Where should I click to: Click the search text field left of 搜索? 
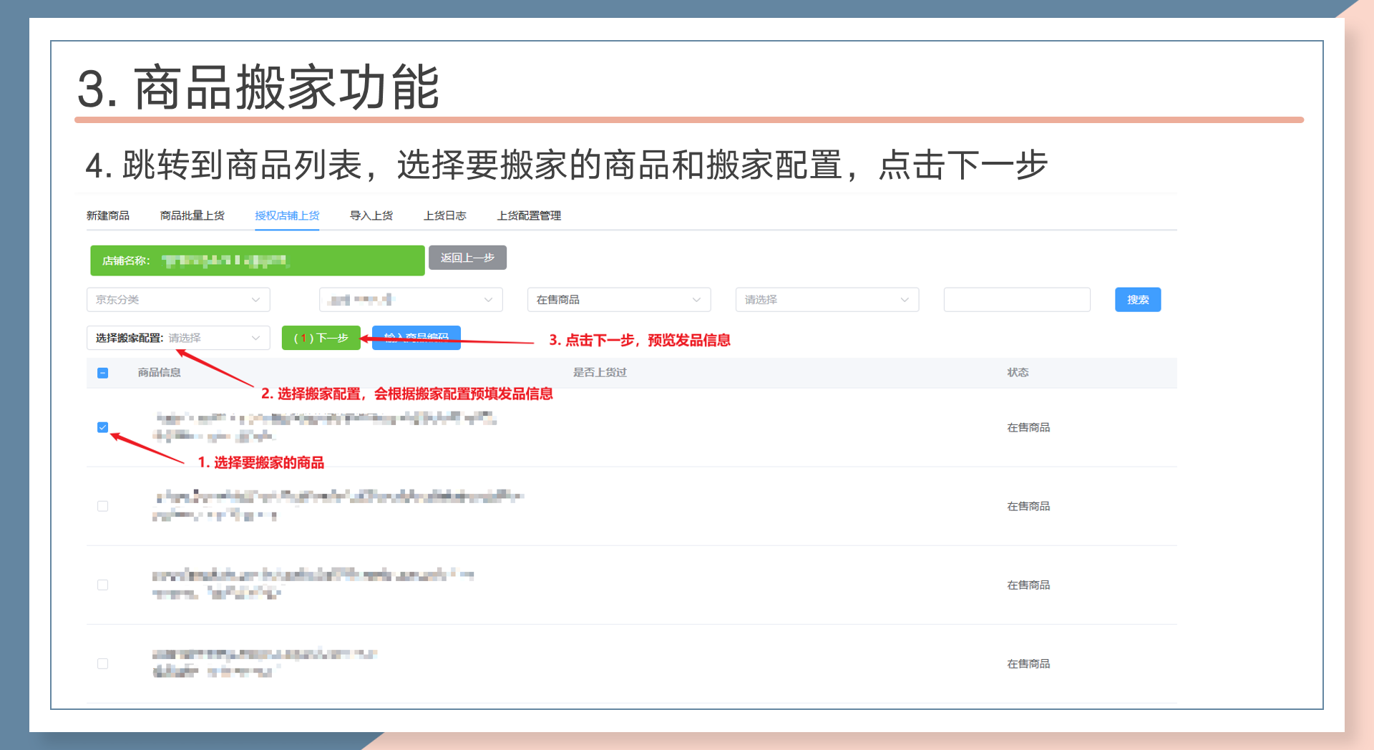click(x=1016, y=300)
